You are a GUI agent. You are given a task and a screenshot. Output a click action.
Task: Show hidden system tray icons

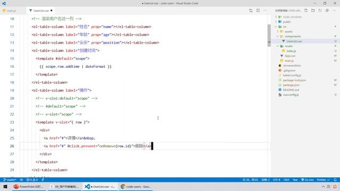point(323,187)
